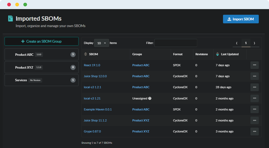The image size is (269, 148).
Task: Click the yellow minimize window button
Action: [17, 5]
